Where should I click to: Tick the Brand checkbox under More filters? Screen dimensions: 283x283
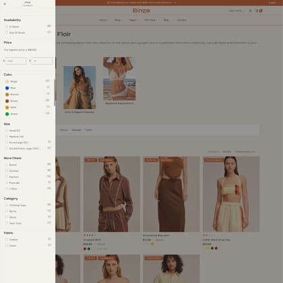point(7,164)
